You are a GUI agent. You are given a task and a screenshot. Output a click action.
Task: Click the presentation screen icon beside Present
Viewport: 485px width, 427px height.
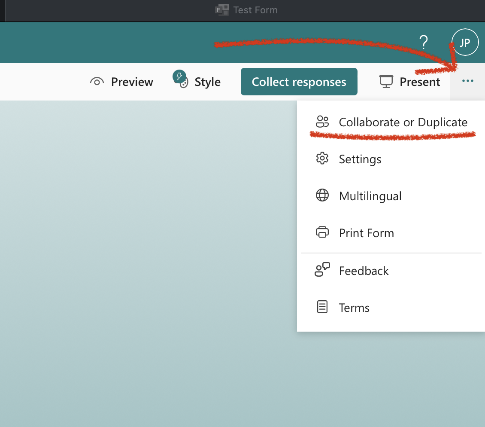point(386,82)
